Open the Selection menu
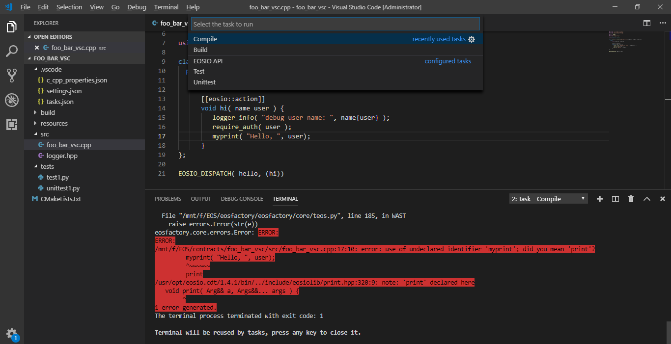Viewport: 671px width, 344px height. (69, 7)
